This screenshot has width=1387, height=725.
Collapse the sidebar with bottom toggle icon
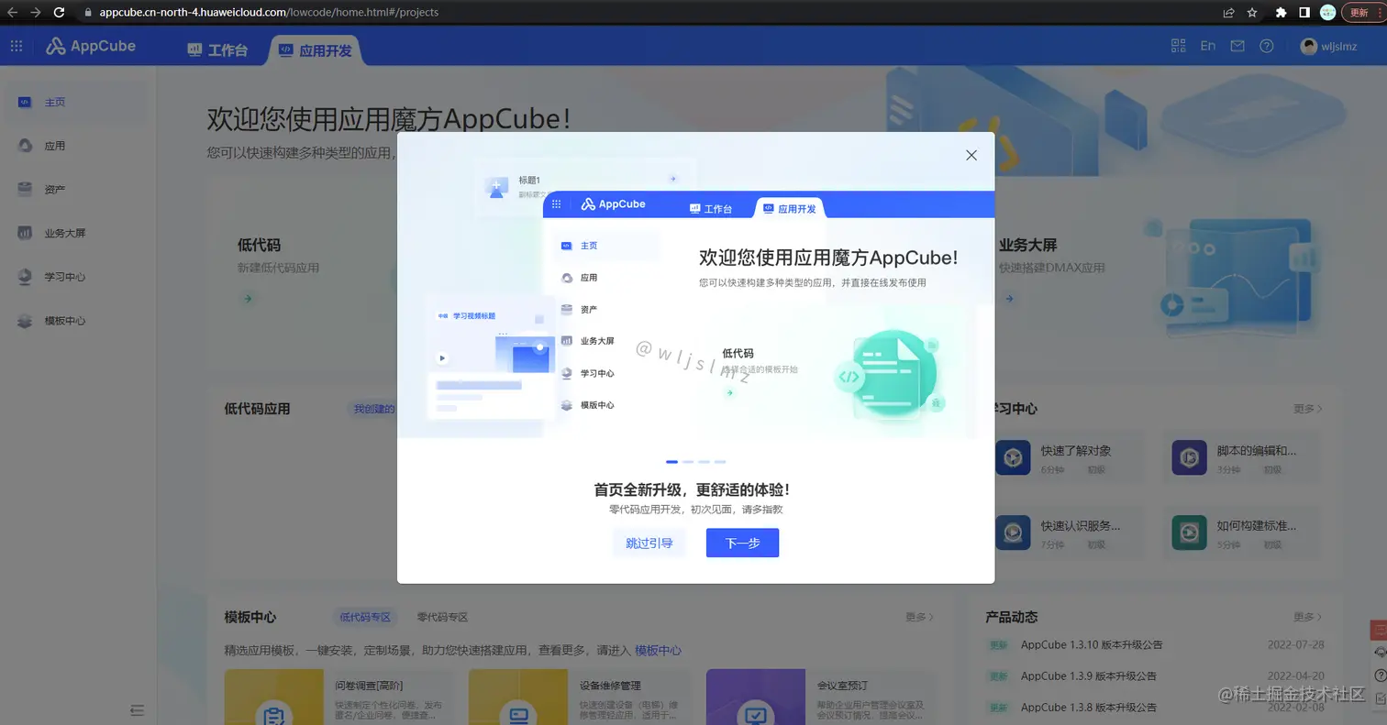[x=138, y=709]
